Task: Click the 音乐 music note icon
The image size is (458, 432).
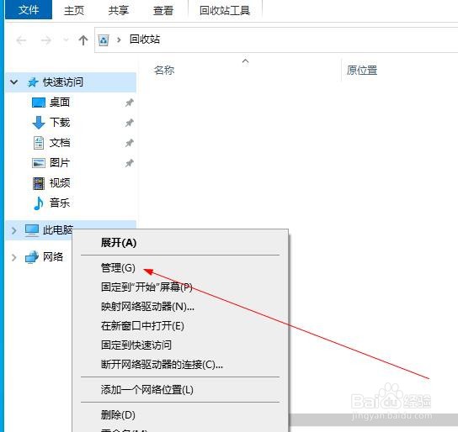Action: click(39, 203)
